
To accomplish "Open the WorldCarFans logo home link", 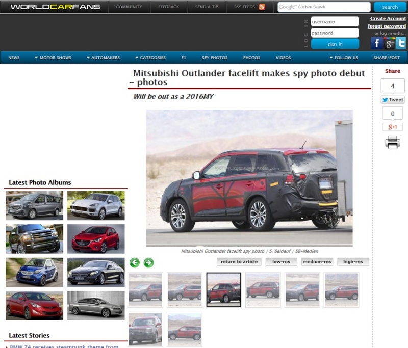I will 56,7.
